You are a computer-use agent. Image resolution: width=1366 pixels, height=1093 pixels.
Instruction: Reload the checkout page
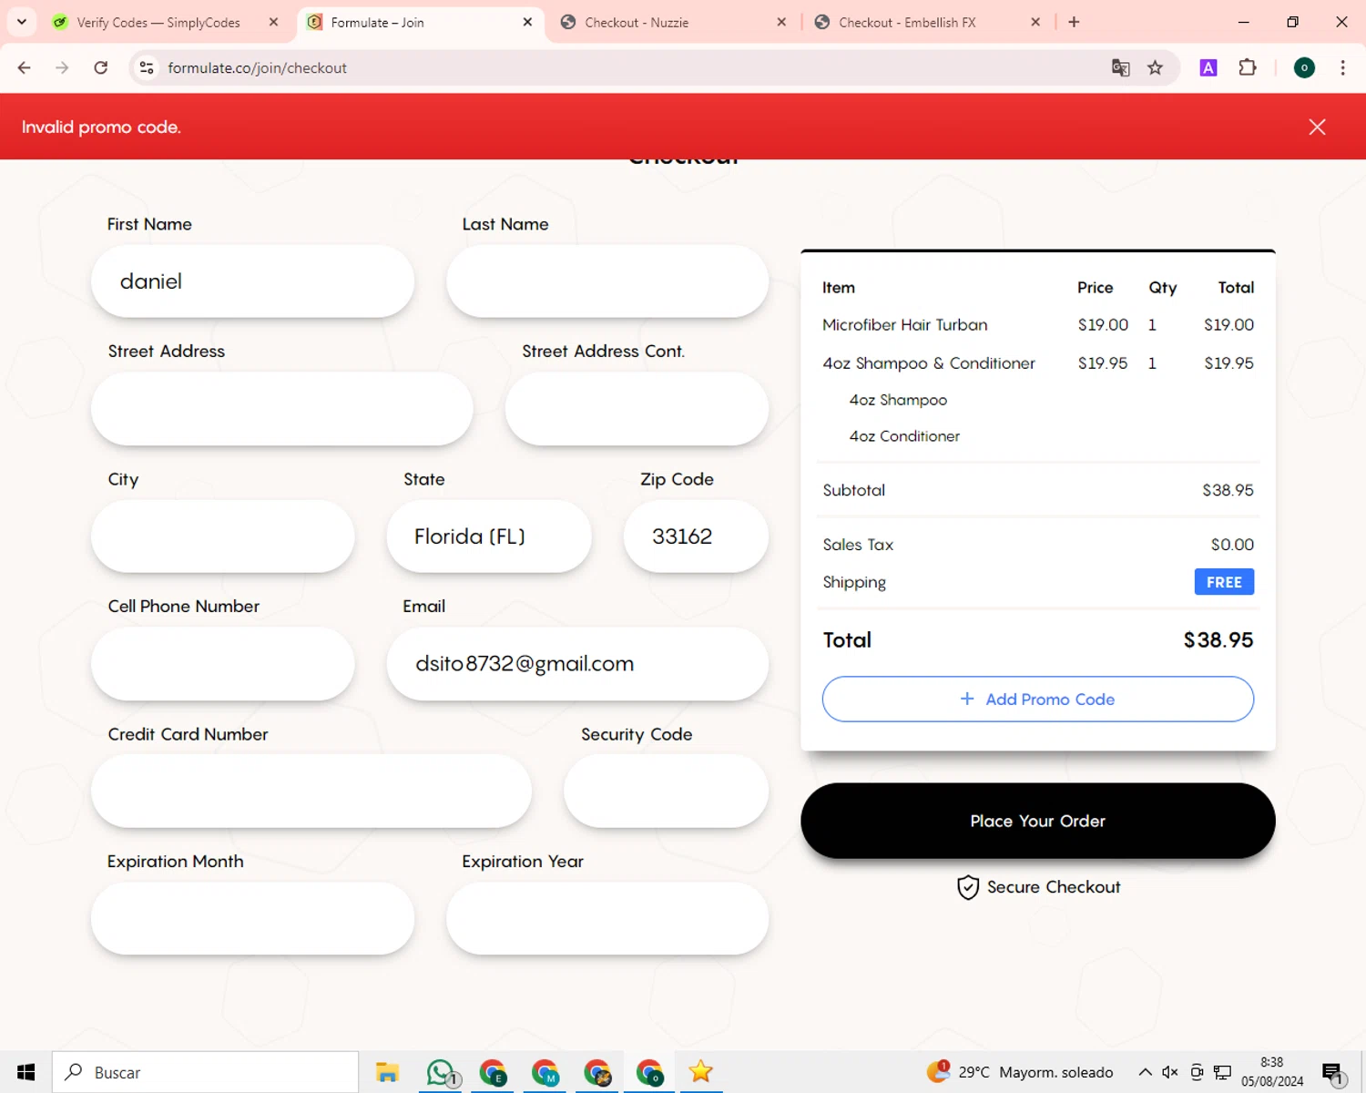101,67
